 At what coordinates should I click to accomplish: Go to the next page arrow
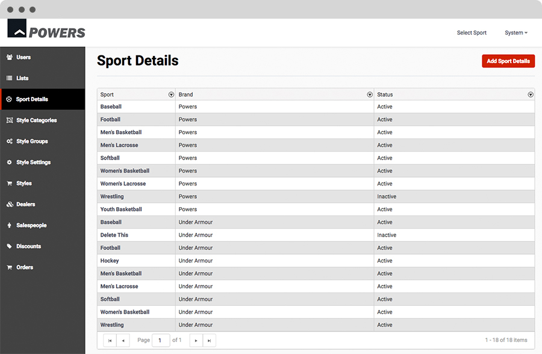(196, 341)
